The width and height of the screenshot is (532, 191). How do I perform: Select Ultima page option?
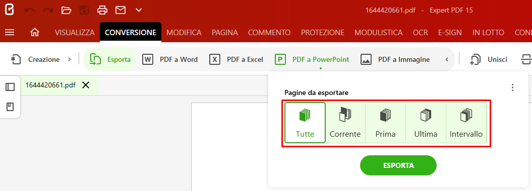pyautogui.click(x=426, y=123)
